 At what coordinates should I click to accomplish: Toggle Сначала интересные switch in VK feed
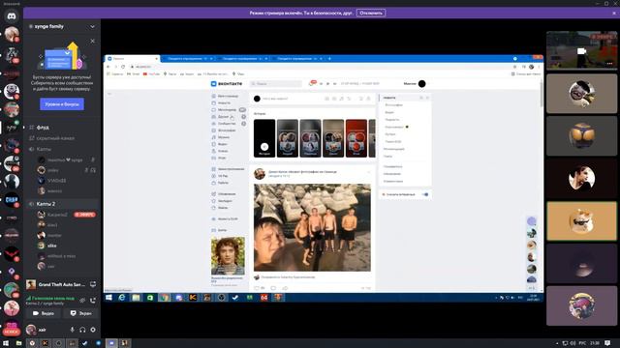tap(425, 194)
